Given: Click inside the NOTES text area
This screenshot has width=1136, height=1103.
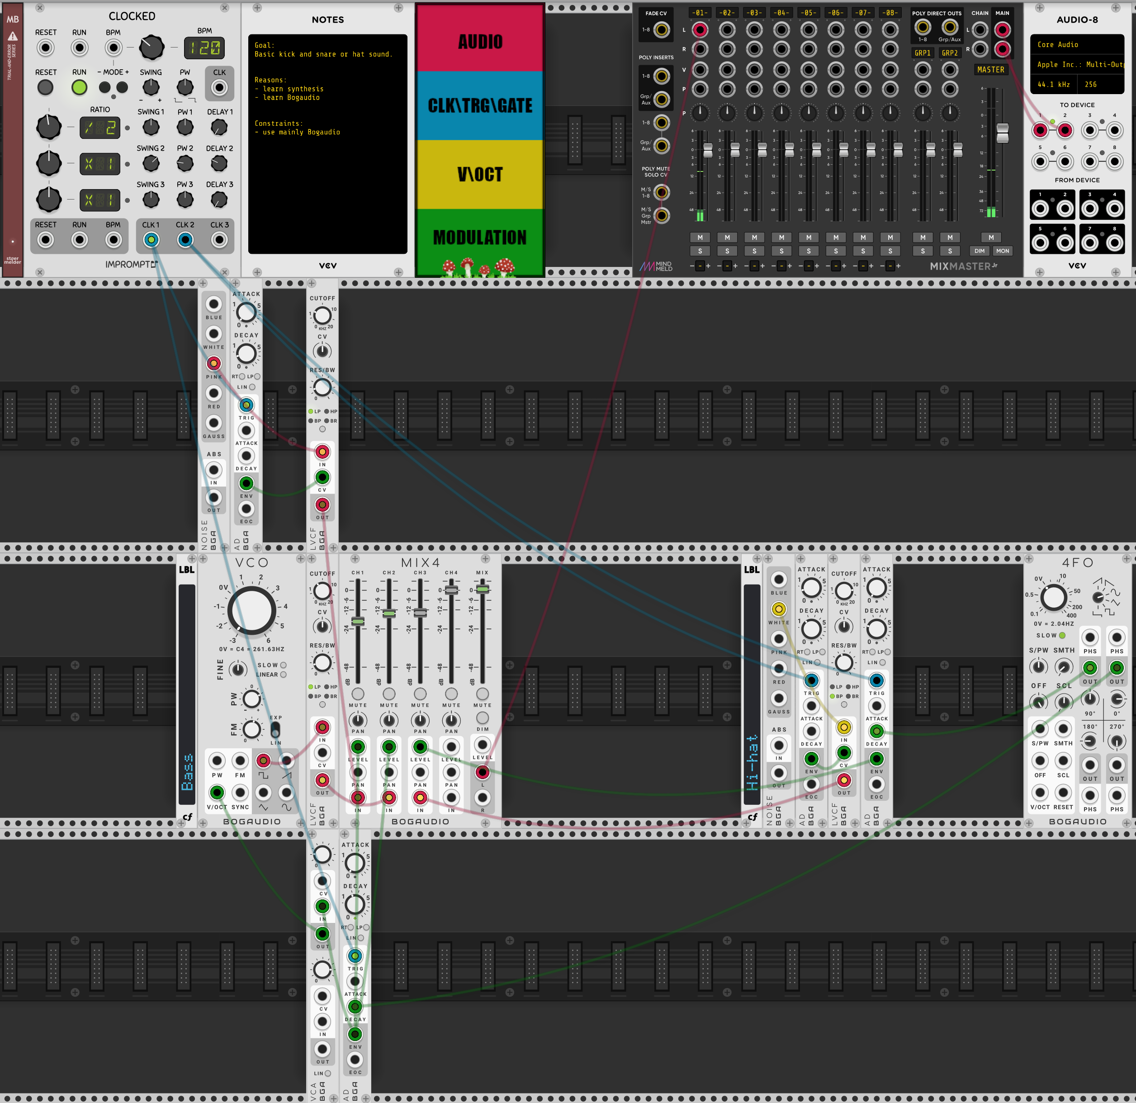Looking at the screenshot, I should point(327,144).
